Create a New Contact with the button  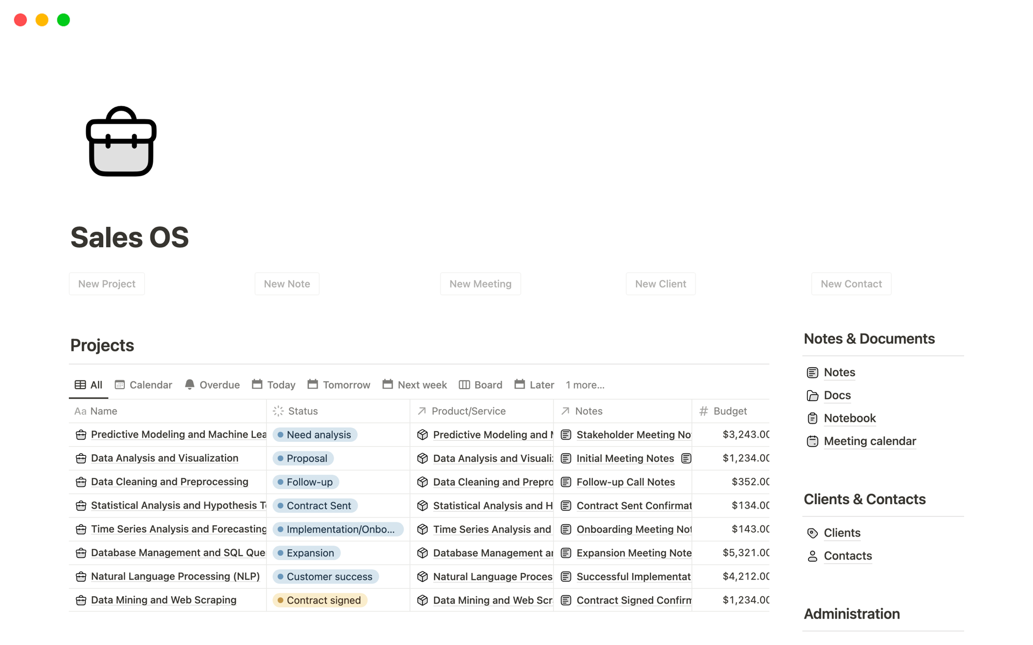tap(851, 284)
